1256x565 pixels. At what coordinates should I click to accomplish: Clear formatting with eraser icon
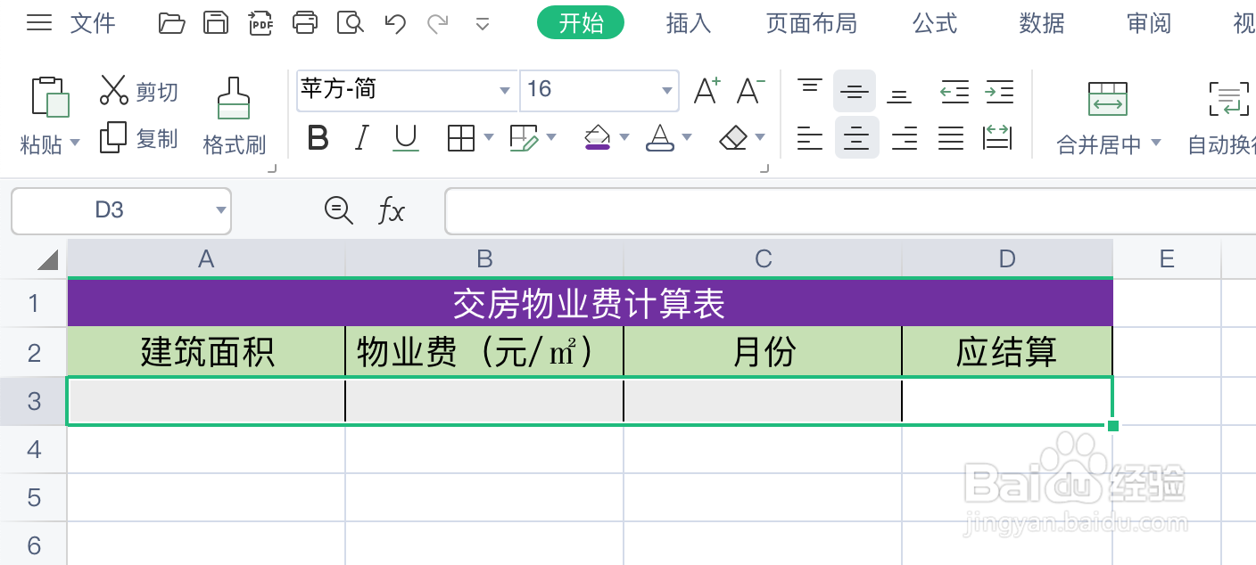pyautogui.click(x=733, y=137)
